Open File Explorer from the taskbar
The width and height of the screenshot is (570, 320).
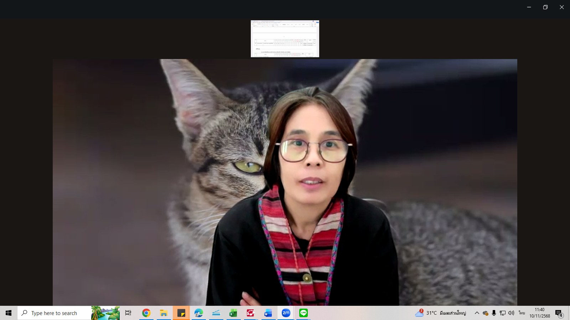pyautogui.click(x=164, y=313)
